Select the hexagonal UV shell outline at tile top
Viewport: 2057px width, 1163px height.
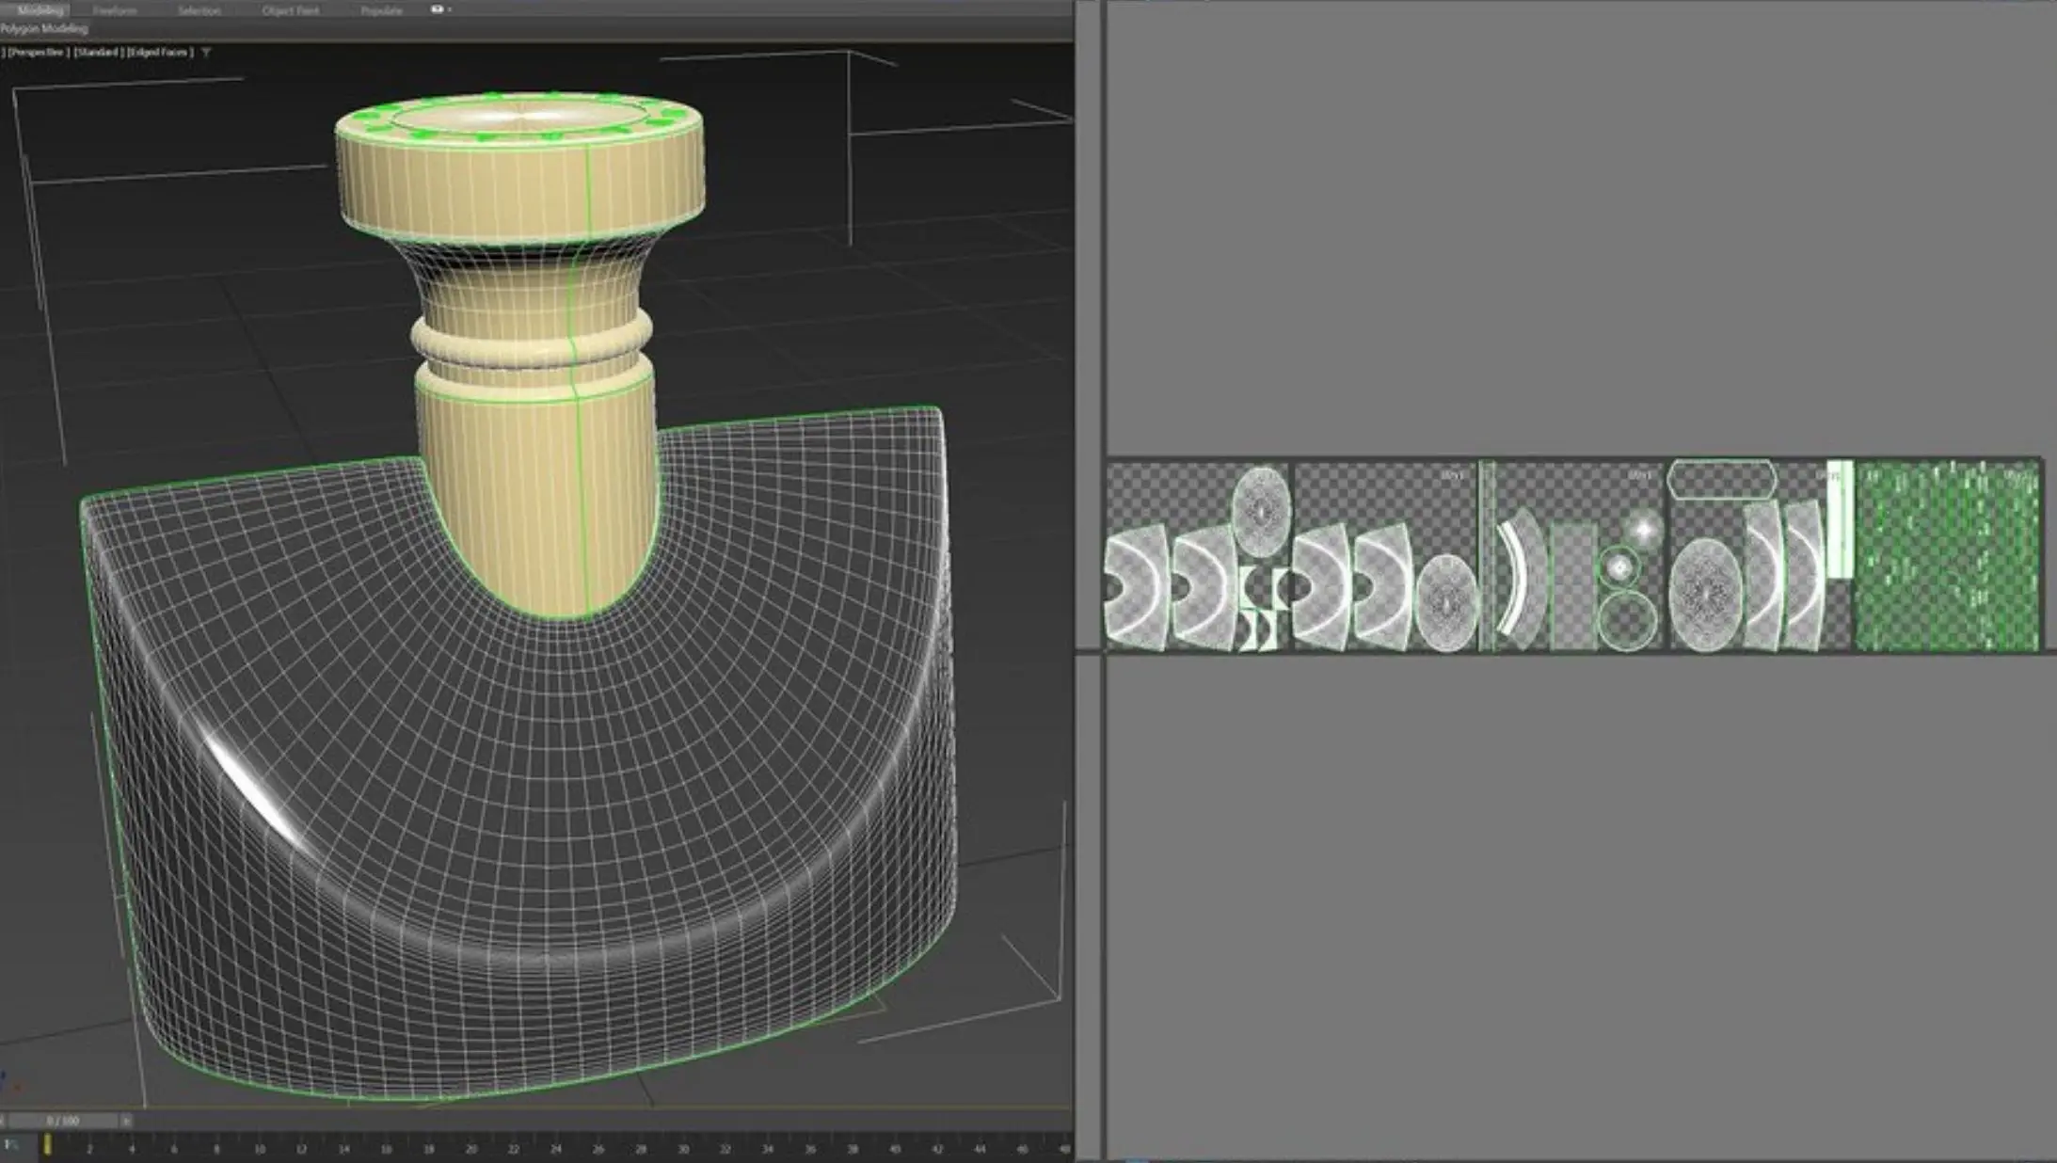pos(1722,479)
